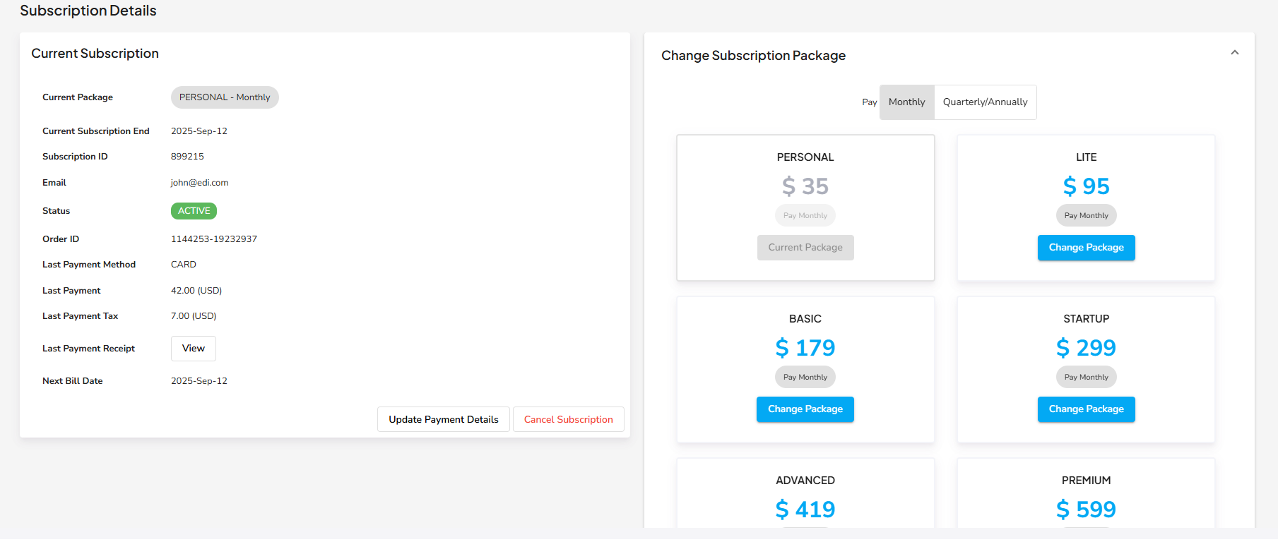Screen dimensions: 1278x542
Task: Click Pay Monthly badge under BASIC
Action: pos(805,378)
